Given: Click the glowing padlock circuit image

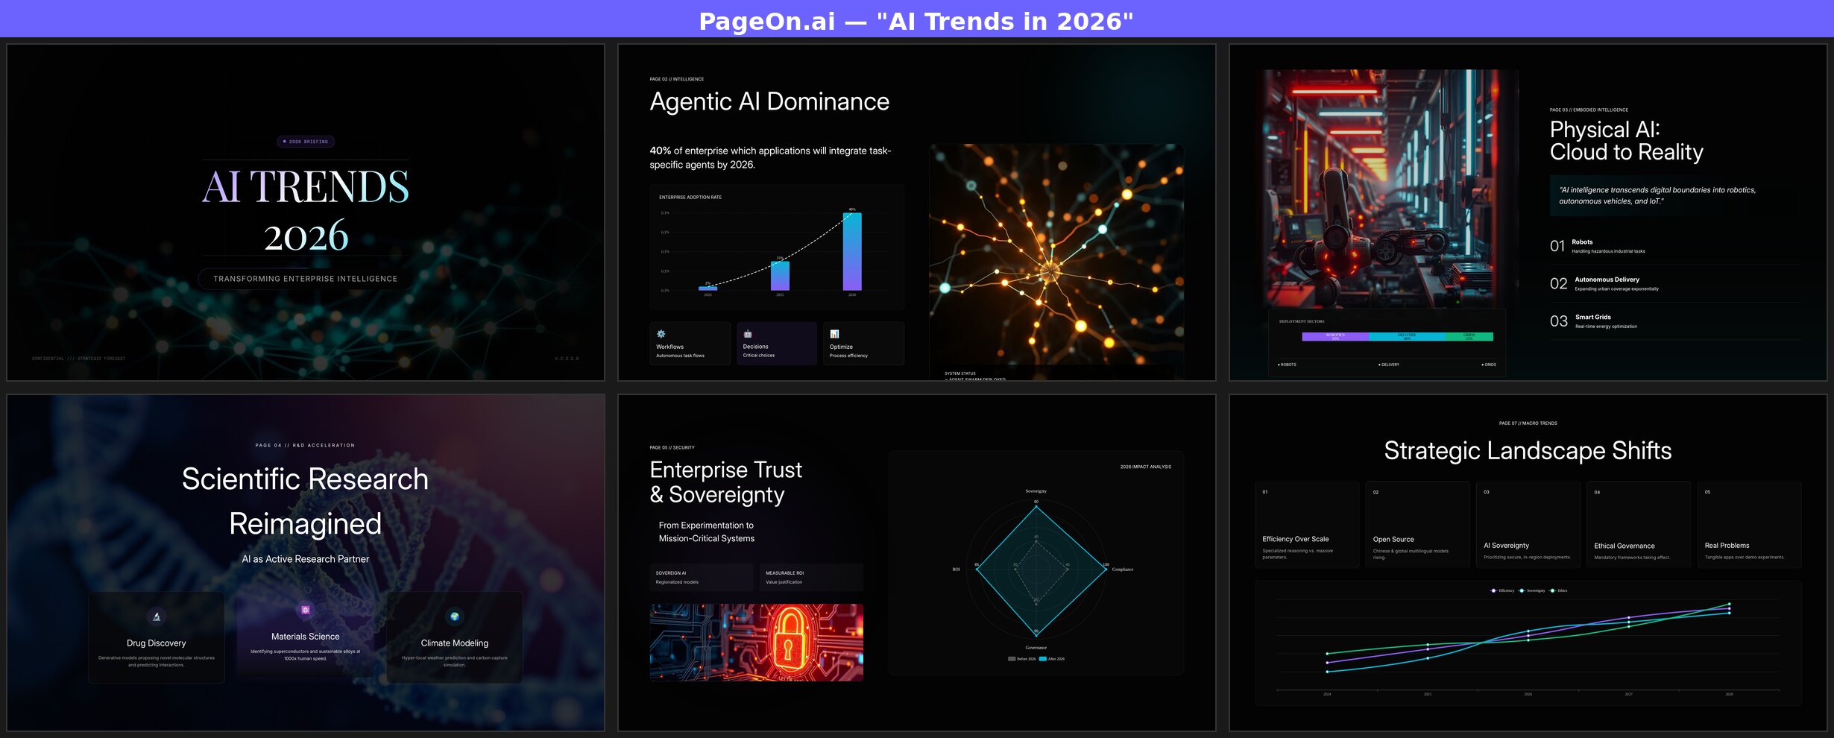Looking at the screenshot, I should [x=757, y=643].
